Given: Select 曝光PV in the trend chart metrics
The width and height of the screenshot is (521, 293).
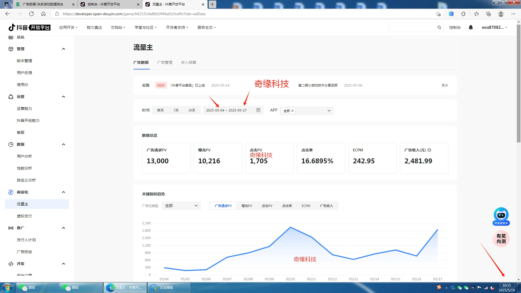Looking at the screenshot, I should [x=246, y=206].
